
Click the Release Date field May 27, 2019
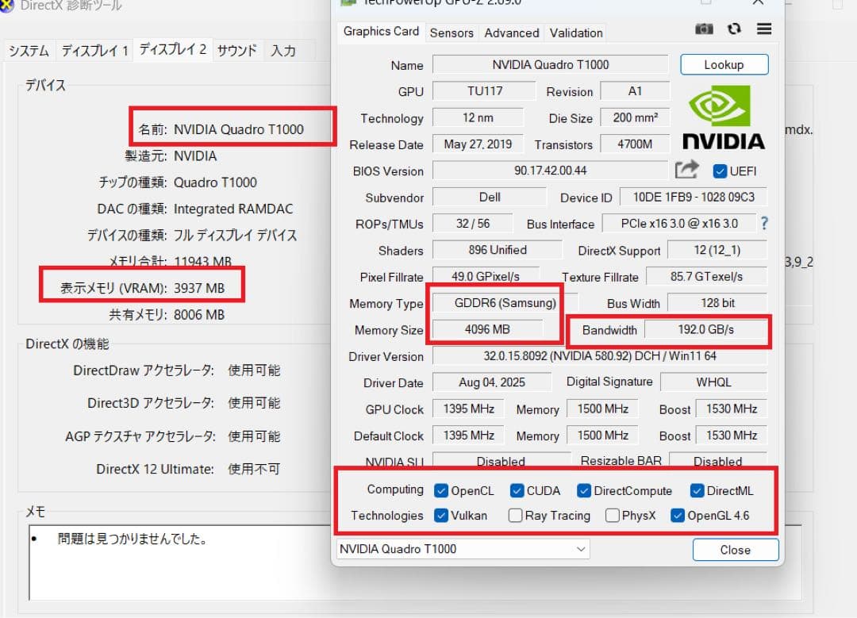coord(478,144)
